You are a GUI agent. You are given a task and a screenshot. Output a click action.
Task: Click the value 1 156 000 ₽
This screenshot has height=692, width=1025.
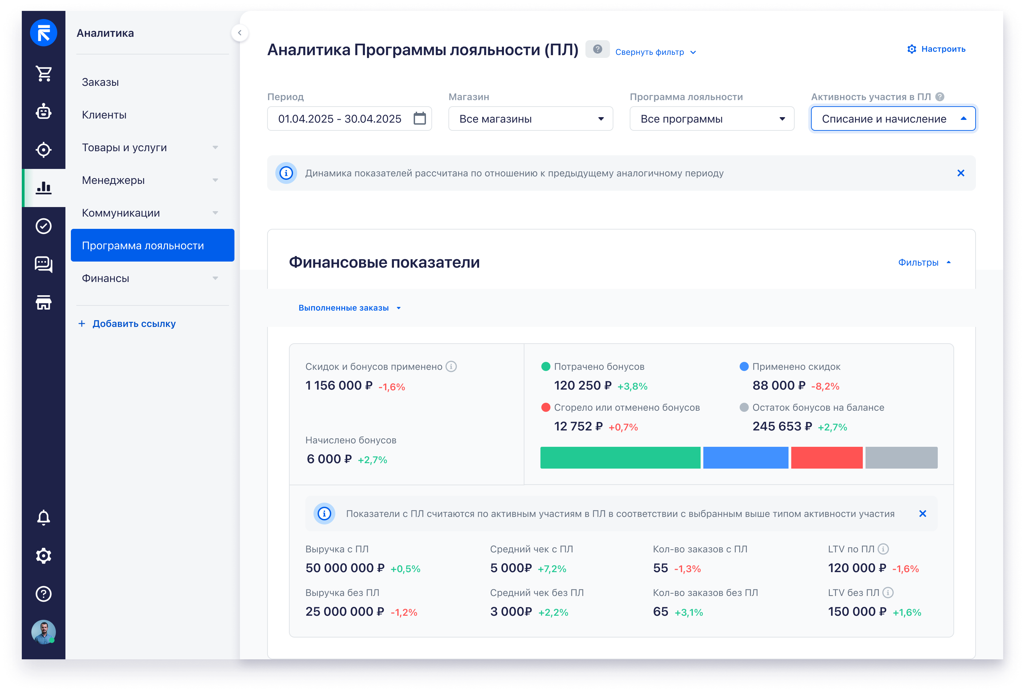point(339,386)
